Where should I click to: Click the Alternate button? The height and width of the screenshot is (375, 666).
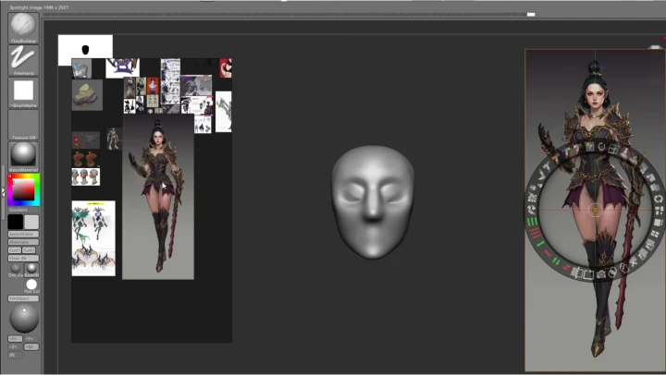23,242
